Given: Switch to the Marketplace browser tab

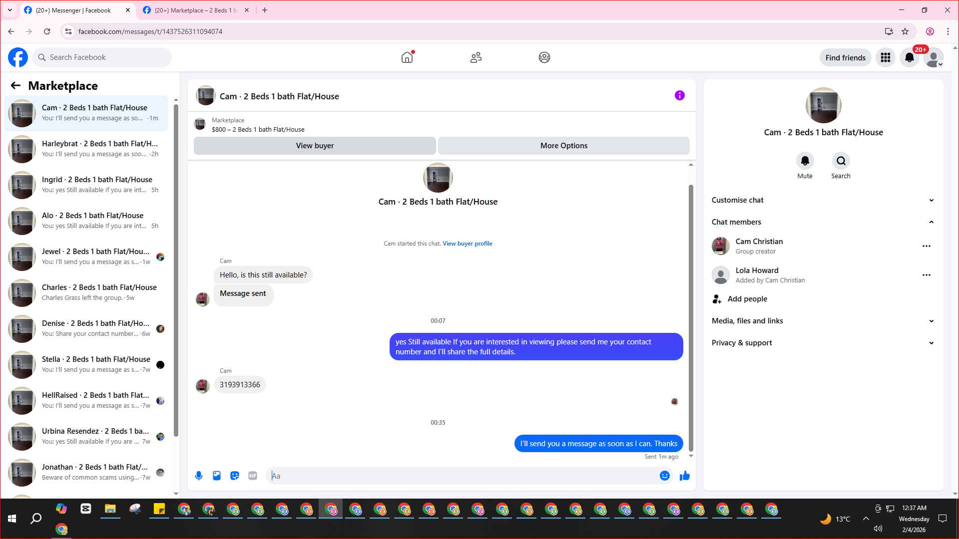Looking at the screenshot, I should 196,10.
